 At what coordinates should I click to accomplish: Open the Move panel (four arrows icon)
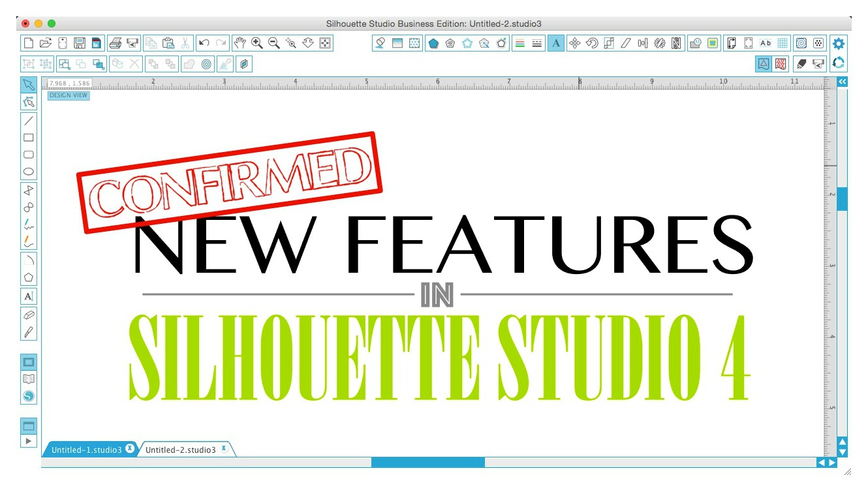575,43
